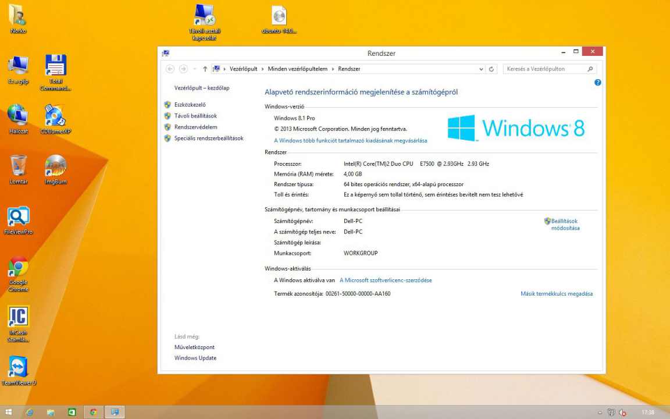
Task: Launch the FileViewPro desktop shortcut
Action: [19, 221]
